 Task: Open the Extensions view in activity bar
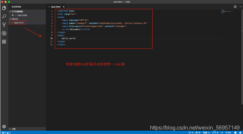(4, 41)
